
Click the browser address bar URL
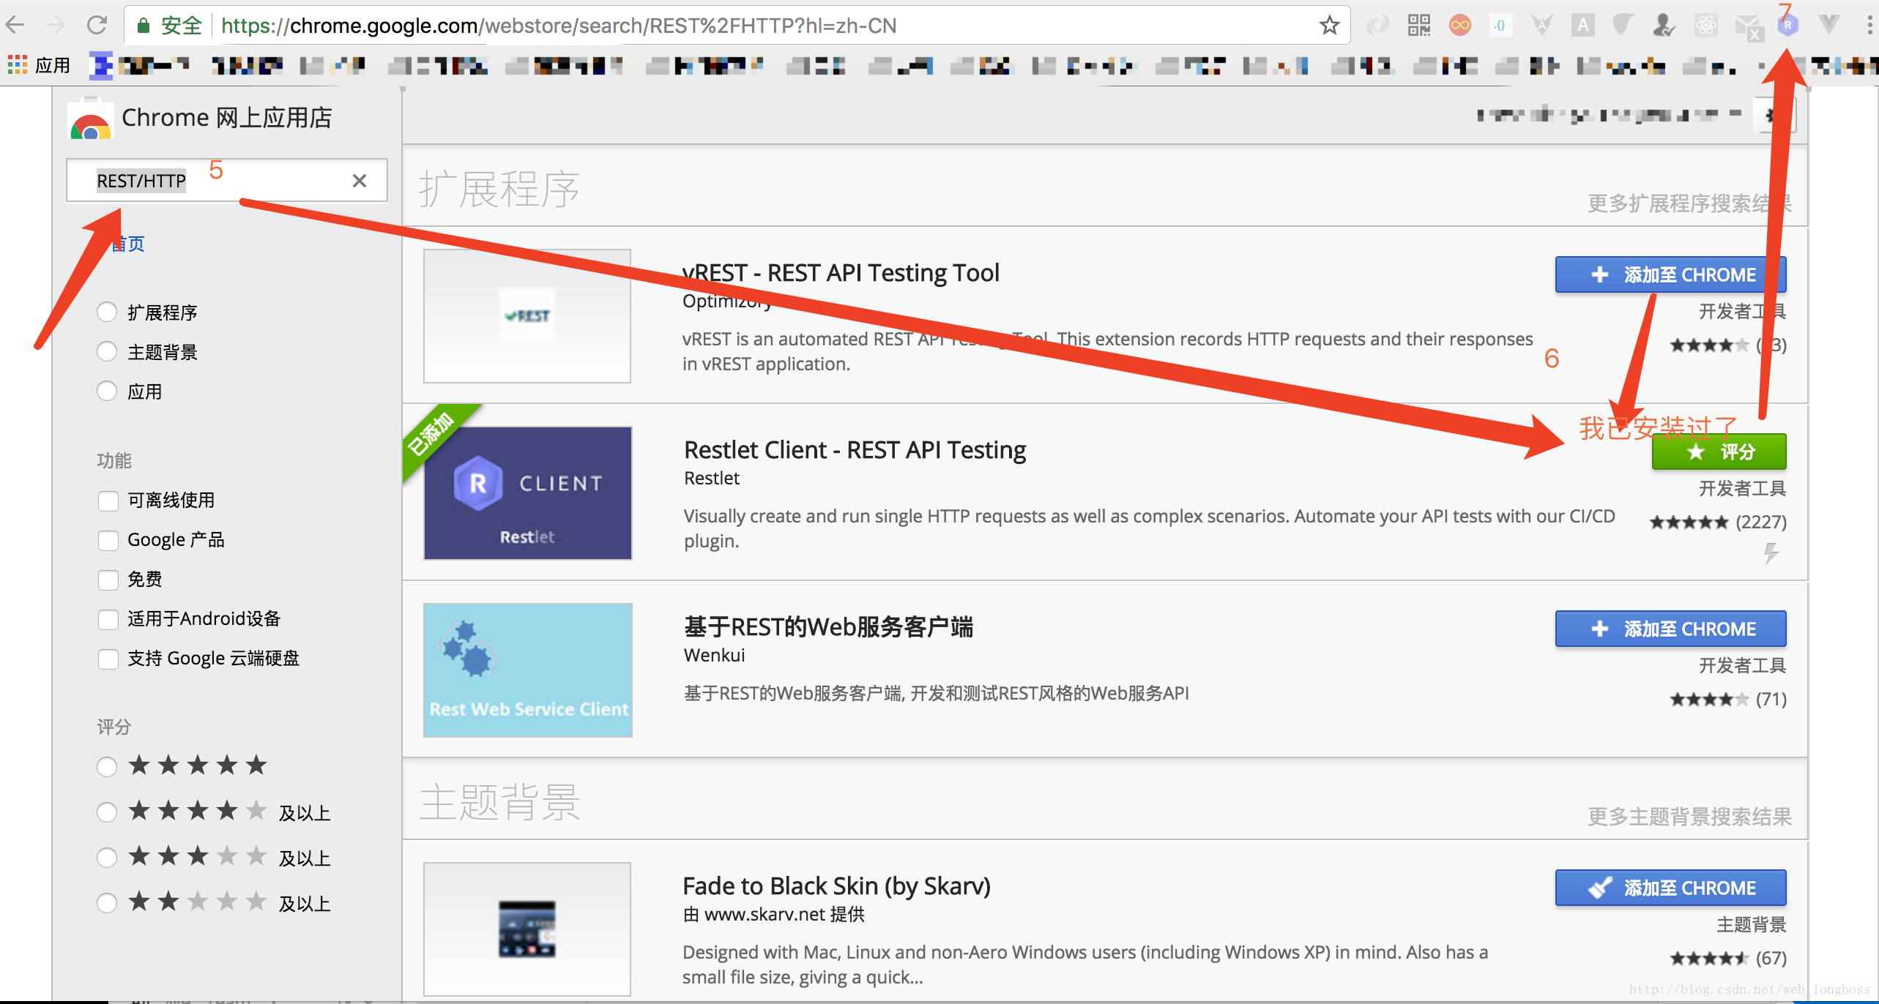pyautogui.click(x=558, y=26)
